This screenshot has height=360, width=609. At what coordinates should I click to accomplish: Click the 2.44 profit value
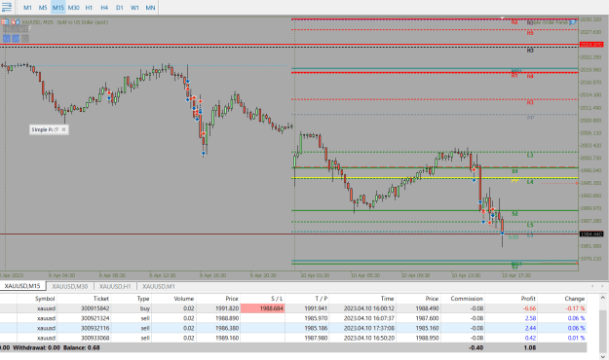pyautogui.click(x=530, y=328)
